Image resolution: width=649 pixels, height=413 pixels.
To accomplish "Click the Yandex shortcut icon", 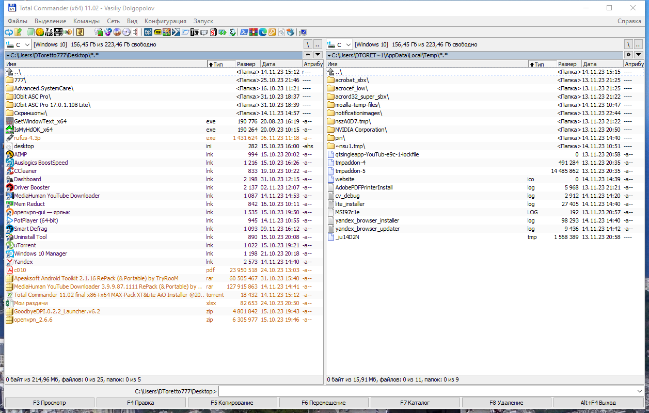I will coord(9,262).
